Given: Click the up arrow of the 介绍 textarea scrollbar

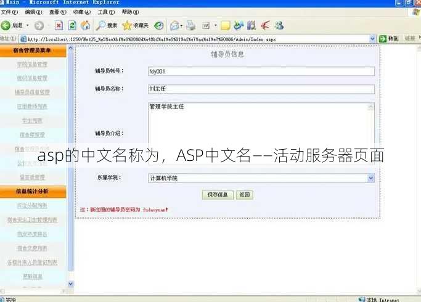Looking at the screenshot, I should click(371, 107).
